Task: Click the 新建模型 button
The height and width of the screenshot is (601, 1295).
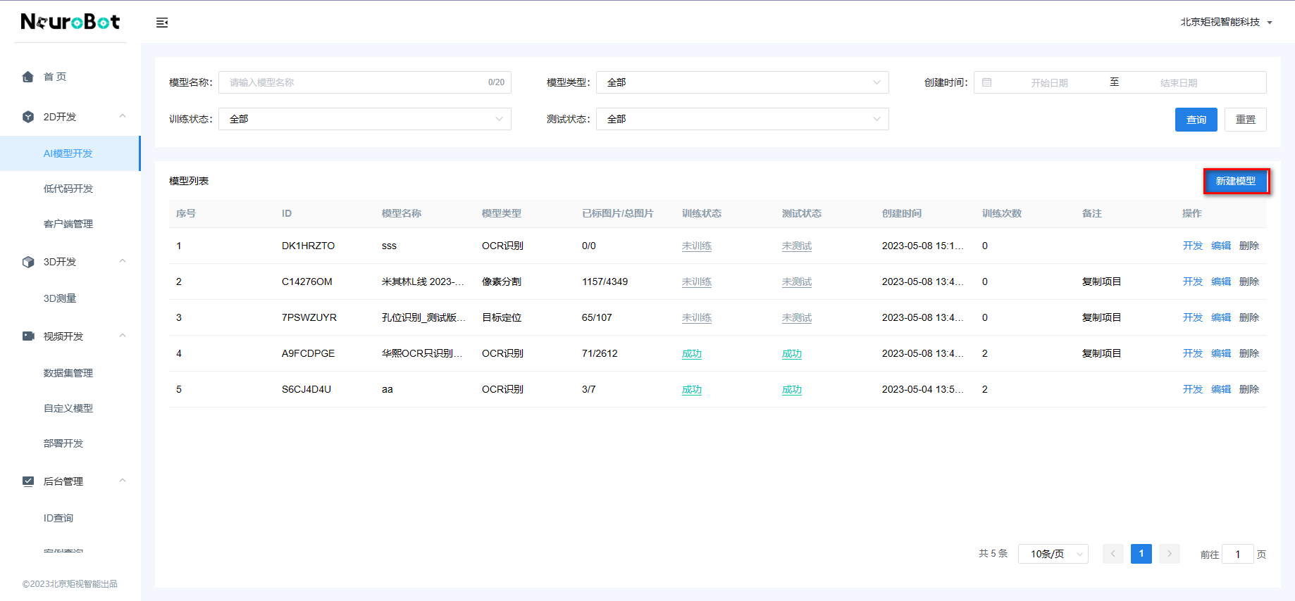Action: pyautogui.click(x=1236, y=181)
